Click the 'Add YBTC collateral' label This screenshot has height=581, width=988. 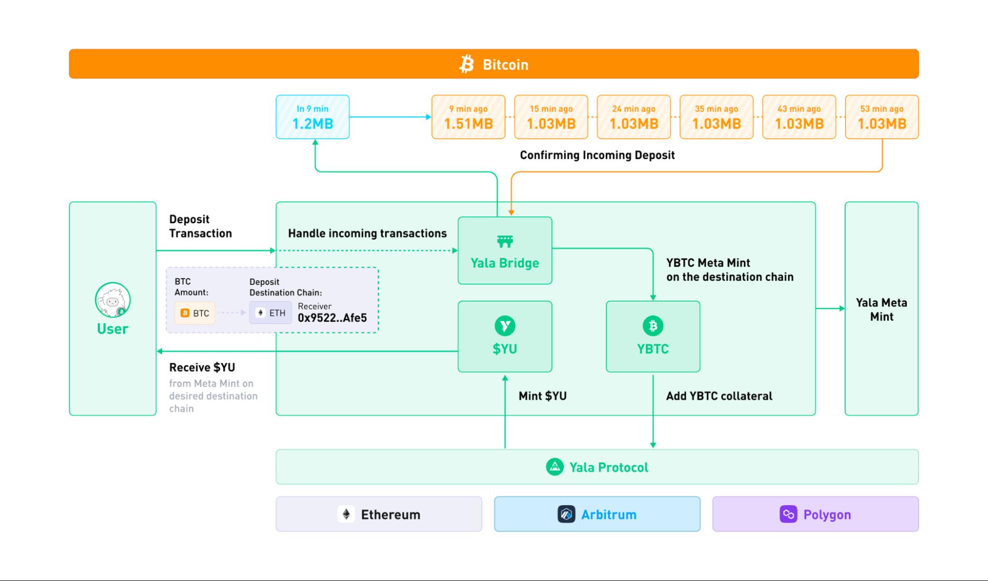coord(719,396)
